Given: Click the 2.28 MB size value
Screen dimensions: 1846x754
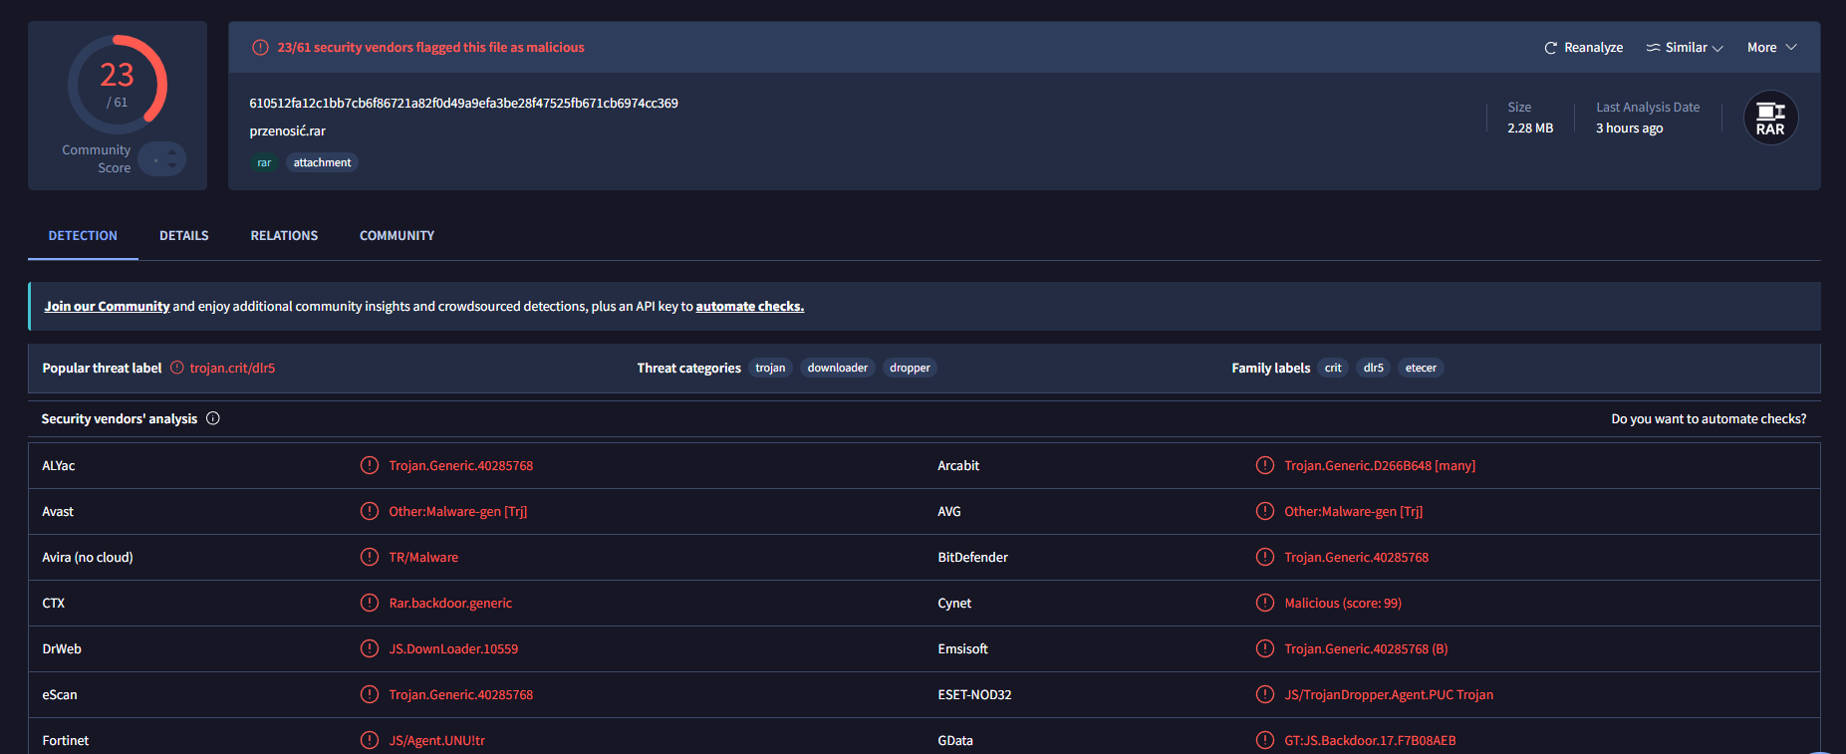Looking at the screenshot, I should pyautogui.click(x=1530, y=127).
